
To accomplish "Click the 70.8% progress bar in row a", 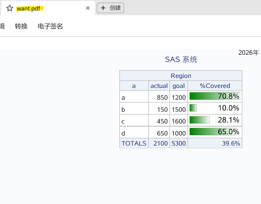I will (x=215, y=96).
